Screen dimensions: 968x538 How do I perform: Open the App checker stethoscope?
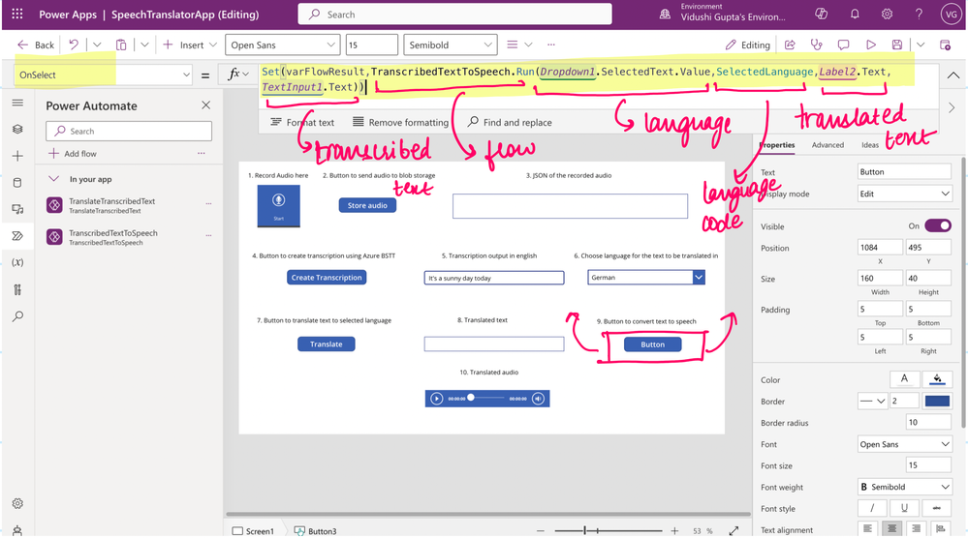click(x=816, y=45)
